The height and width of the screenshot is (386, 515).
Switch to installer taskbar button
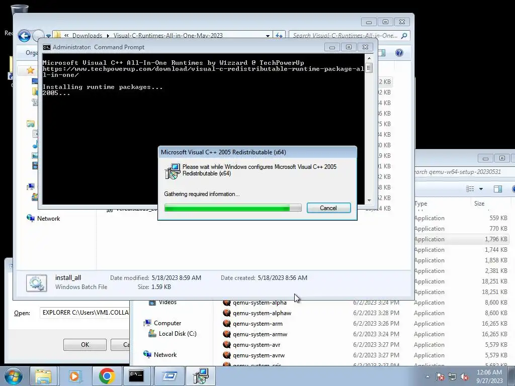pos(201,376)
